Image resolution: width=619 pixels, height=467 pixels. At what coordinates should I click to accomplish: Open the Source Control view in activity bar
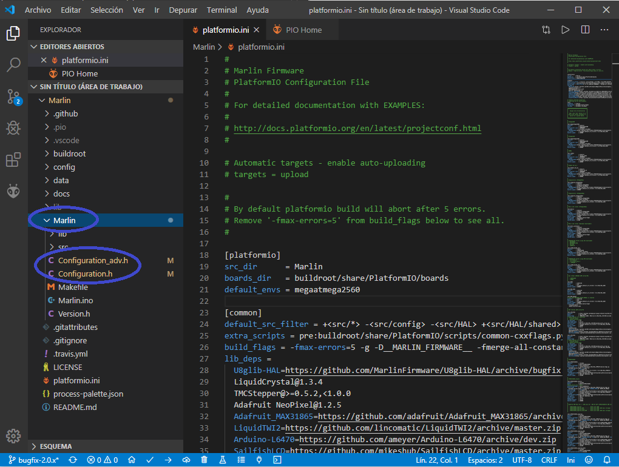pyautogui.click(x=13, y=96)
